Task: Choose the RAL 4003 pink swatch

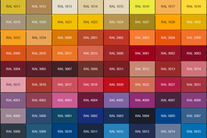Action: (x=65, y=100)
